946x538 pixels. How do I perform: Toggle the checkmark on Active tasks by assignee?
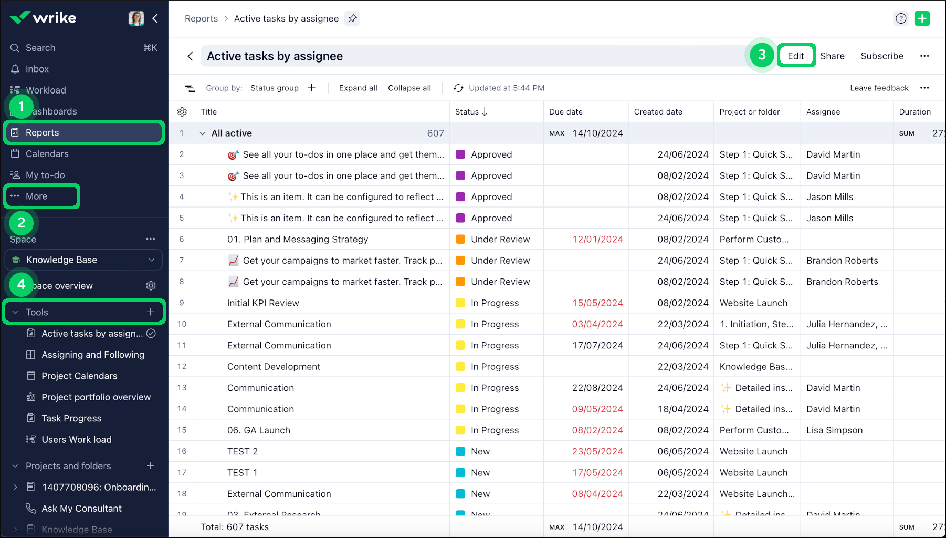point(151,334)
